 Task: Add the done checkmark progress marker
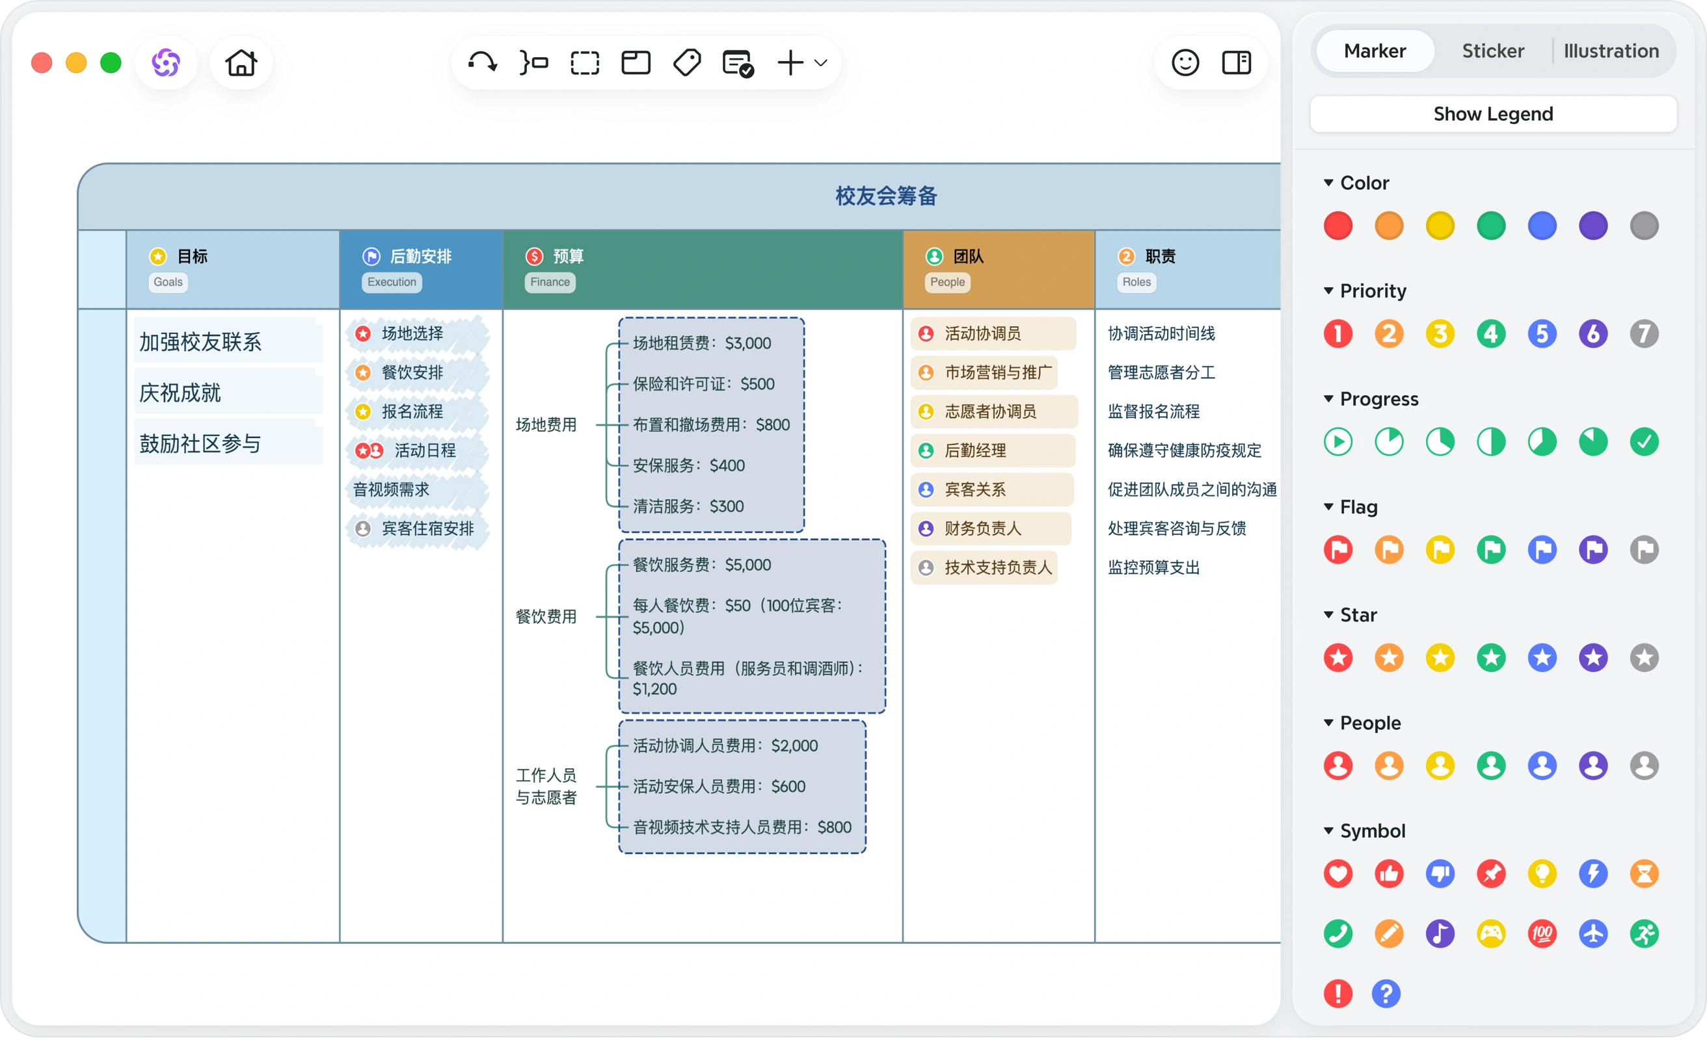(x=1644, y=442)
